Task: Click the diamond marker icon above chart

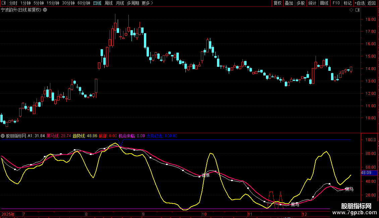Action: coord(351,10)
